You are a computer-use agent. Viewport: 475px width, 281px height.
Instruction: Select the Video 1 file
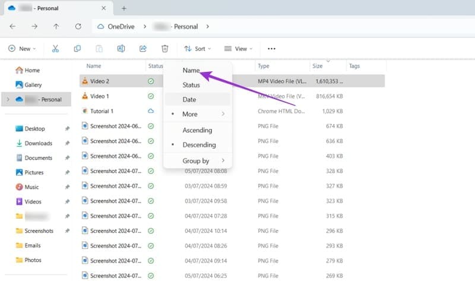[x=99, y=96]
